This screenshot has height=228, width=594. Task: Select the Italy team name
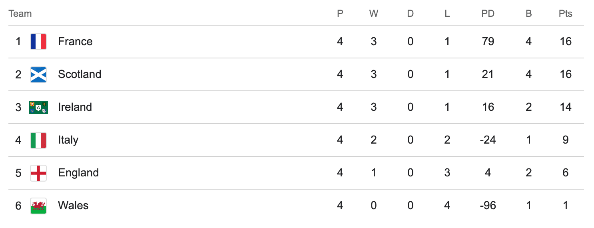tap(68, 140)
